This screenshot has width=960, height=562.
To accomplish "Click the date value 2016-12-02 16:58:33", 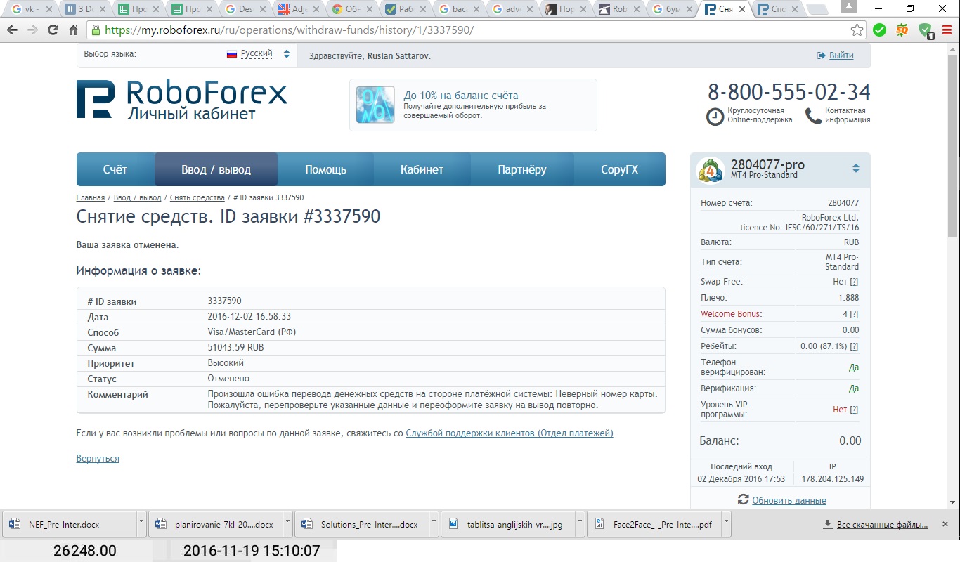I will coord(249,317).
